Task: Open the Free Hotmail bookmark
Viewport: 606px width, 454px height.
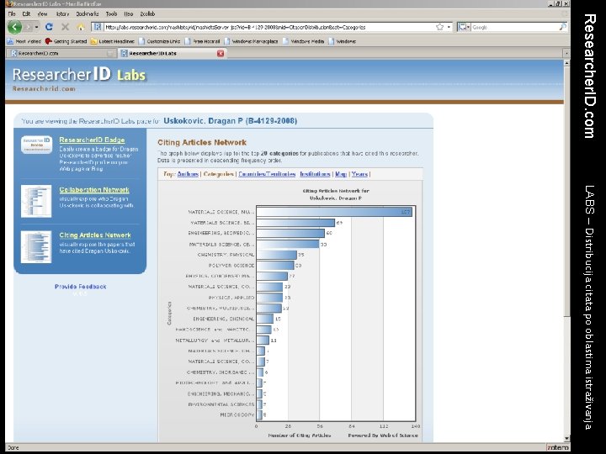Action: pyautogui.click(x=203, y=41)
